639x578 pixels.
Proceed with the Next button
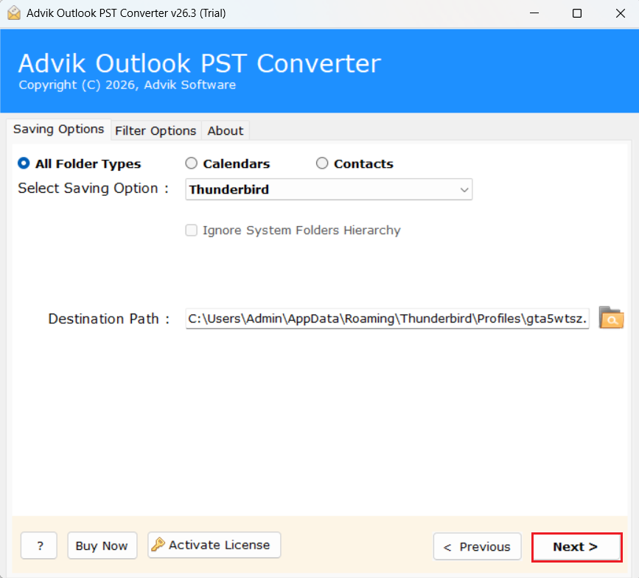click(576, 546)
